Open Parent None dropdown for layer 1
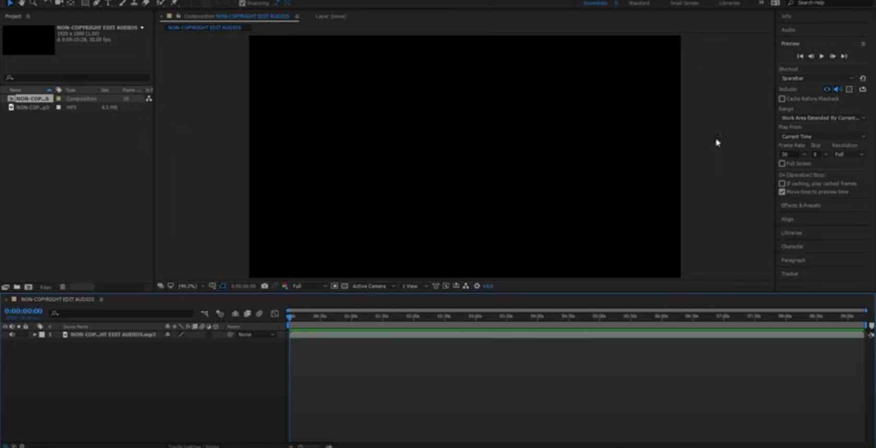Image resolution: width=876 pixels, height=448 pixels. pos(256,335)
